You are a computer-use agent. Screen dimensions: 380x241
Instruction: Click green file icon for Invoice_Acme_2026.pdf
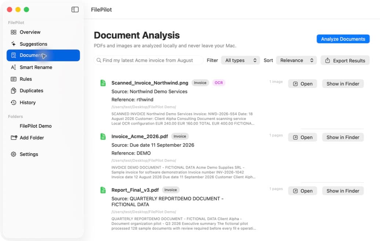103,136
